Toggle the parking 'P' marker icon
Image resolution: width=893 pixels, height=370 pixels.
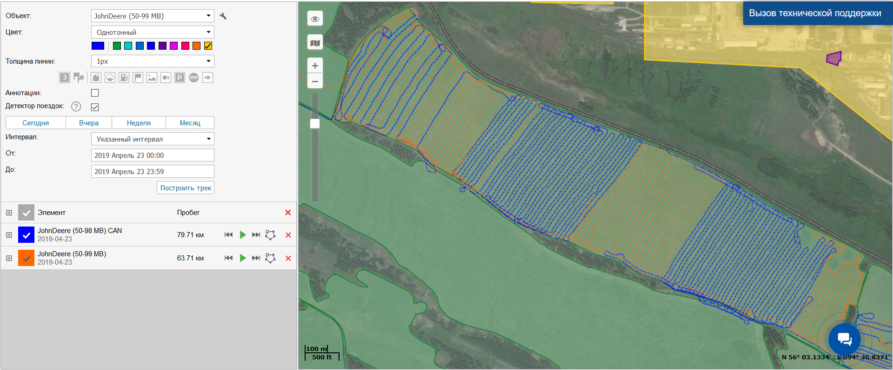[x=180, y=78]
